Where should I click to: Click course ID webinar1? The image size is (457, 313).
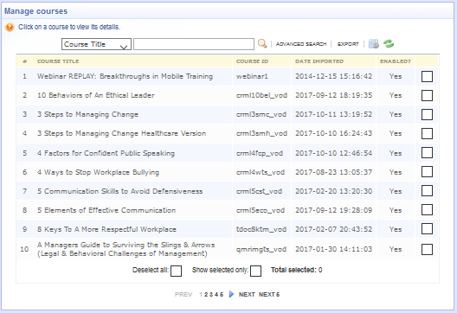(x=252, y=76)
